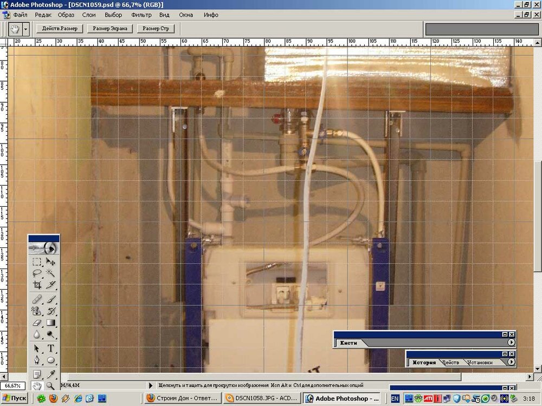The height and width of the screenshot is (406, 542).
Task: Click the zoom percentage field 66,67%
Action: pyautogui.click(x=13, y=385)
